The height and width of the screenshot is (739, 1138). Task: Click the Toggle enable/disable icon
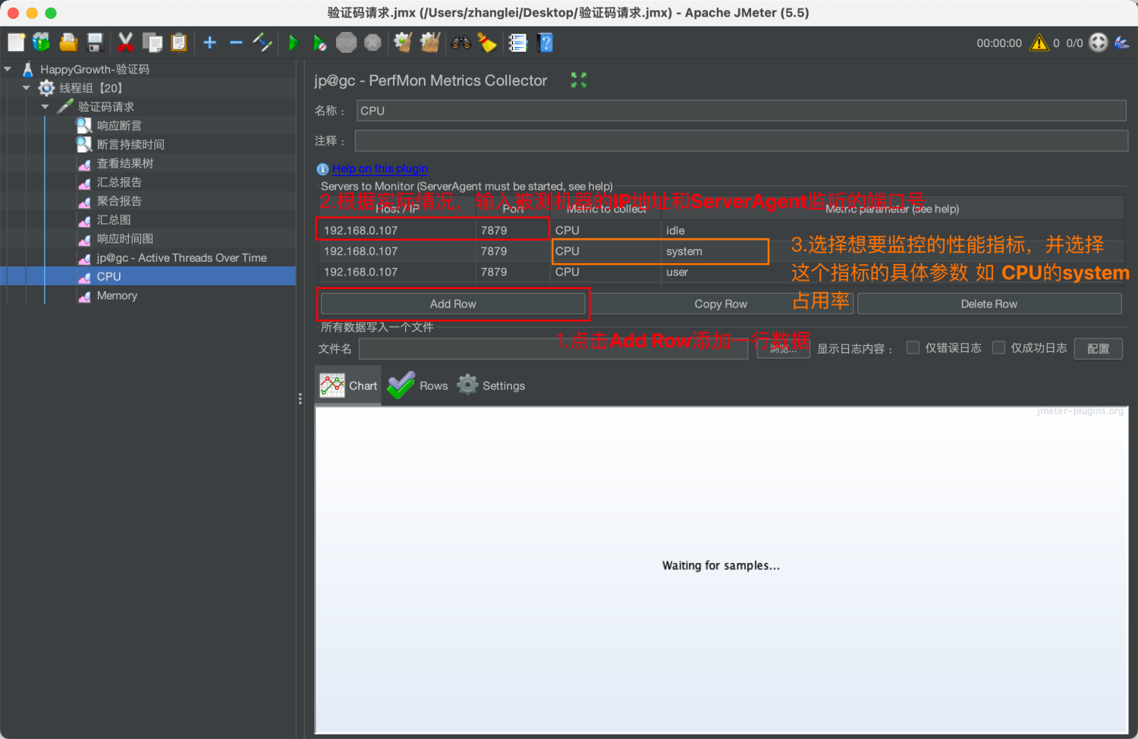click(262, 42)
